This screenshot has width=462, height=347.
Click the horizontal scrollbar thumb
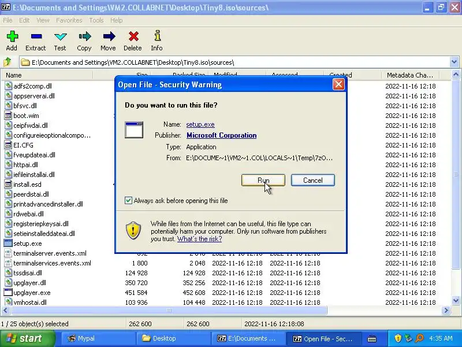pos(169,310)
